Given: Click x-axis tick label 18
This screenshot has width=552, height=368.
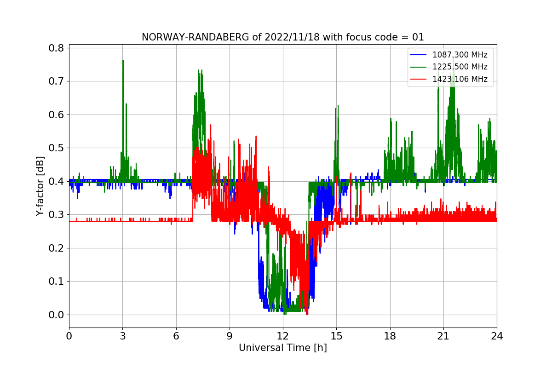Looking at the screenshot, I should [390, 336].
